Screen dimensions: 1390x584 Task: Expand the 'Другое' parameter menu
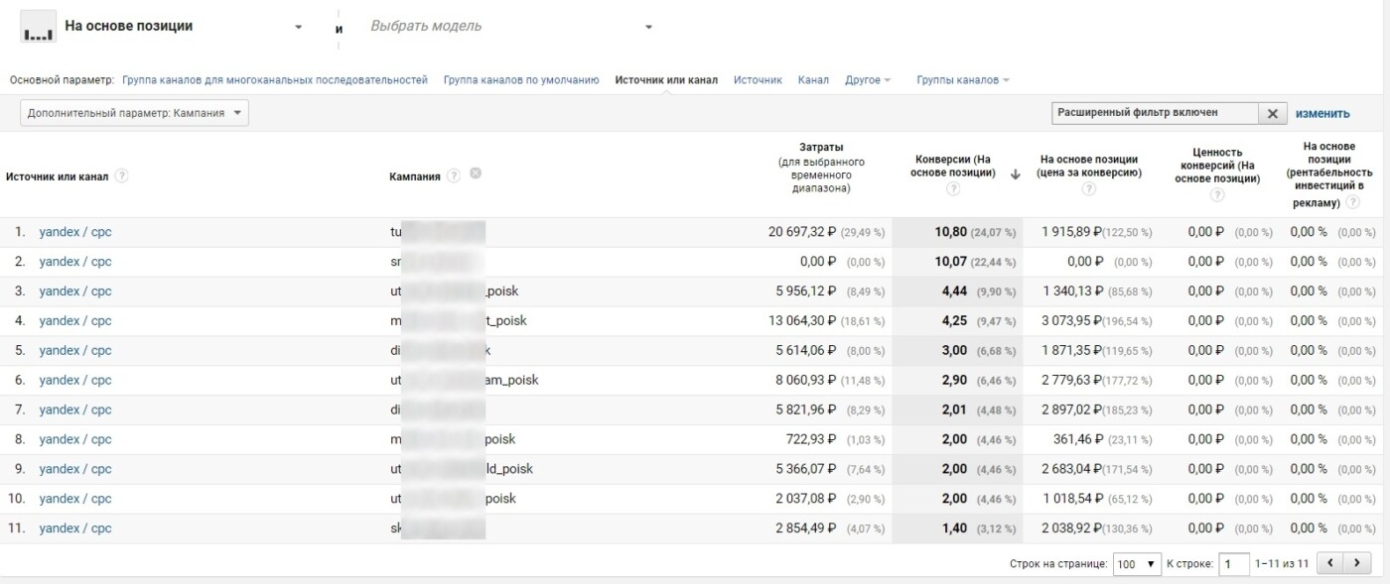pos(868,80)
